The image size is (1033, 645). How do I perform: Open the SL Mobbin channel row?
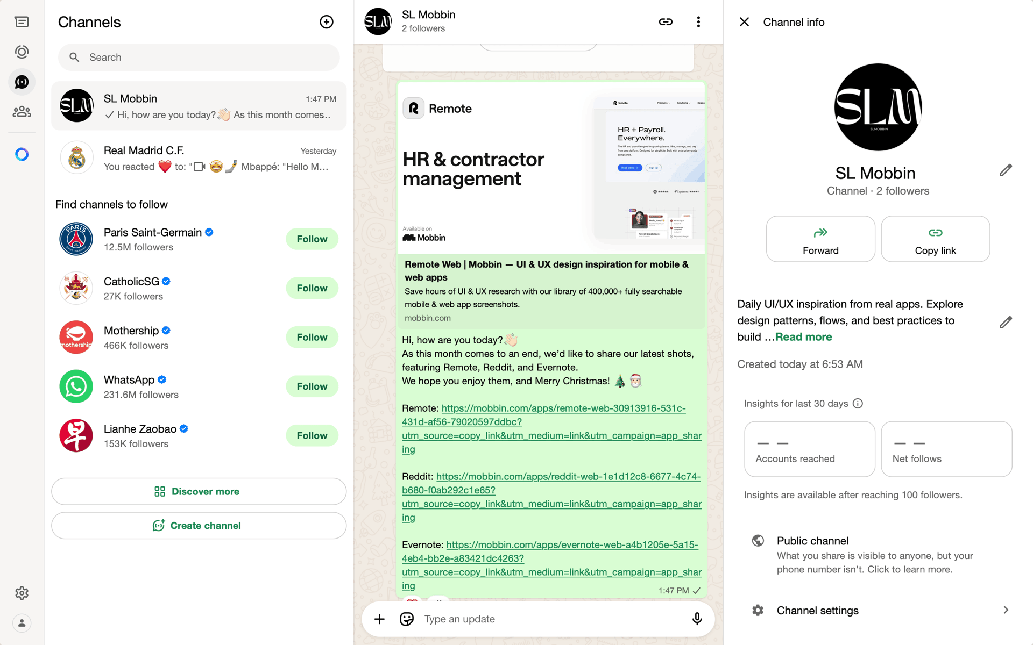click(199, 106)
